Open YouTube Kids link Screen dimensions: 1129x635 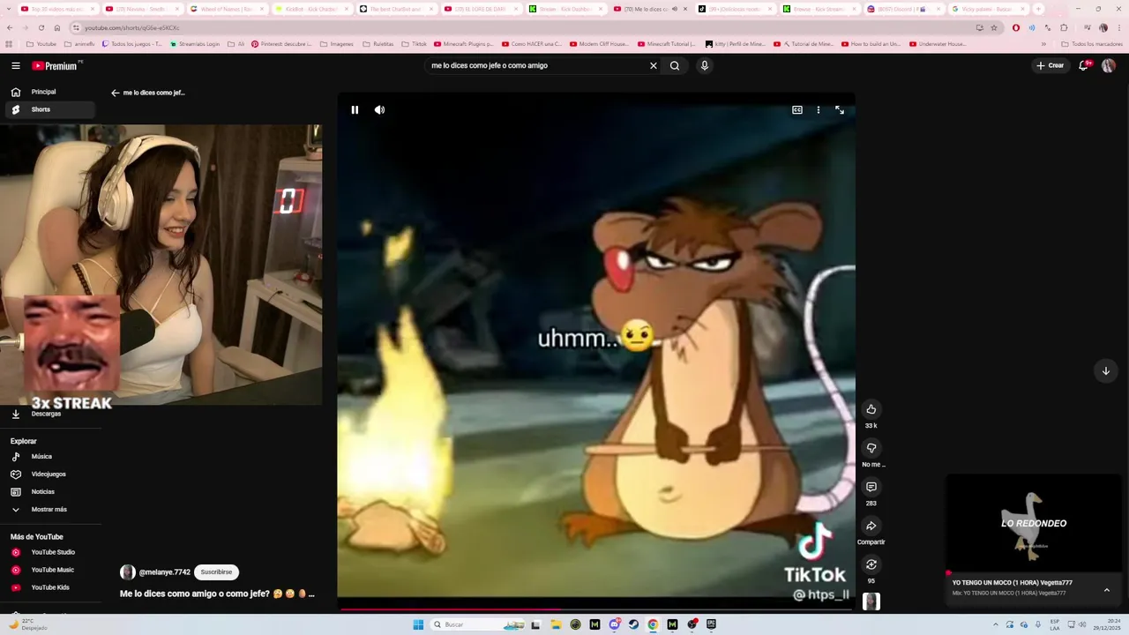(x=50, y=587)
